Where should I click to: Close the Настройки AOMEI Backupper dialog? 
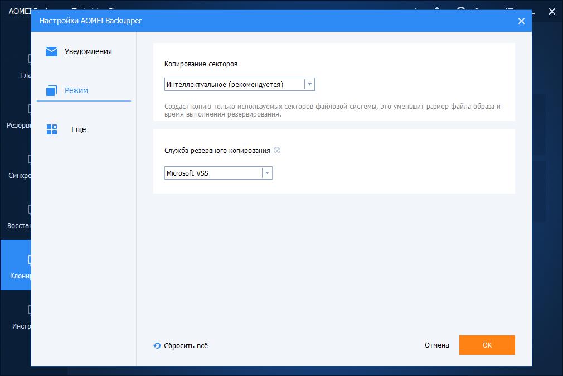click(521, 21)
